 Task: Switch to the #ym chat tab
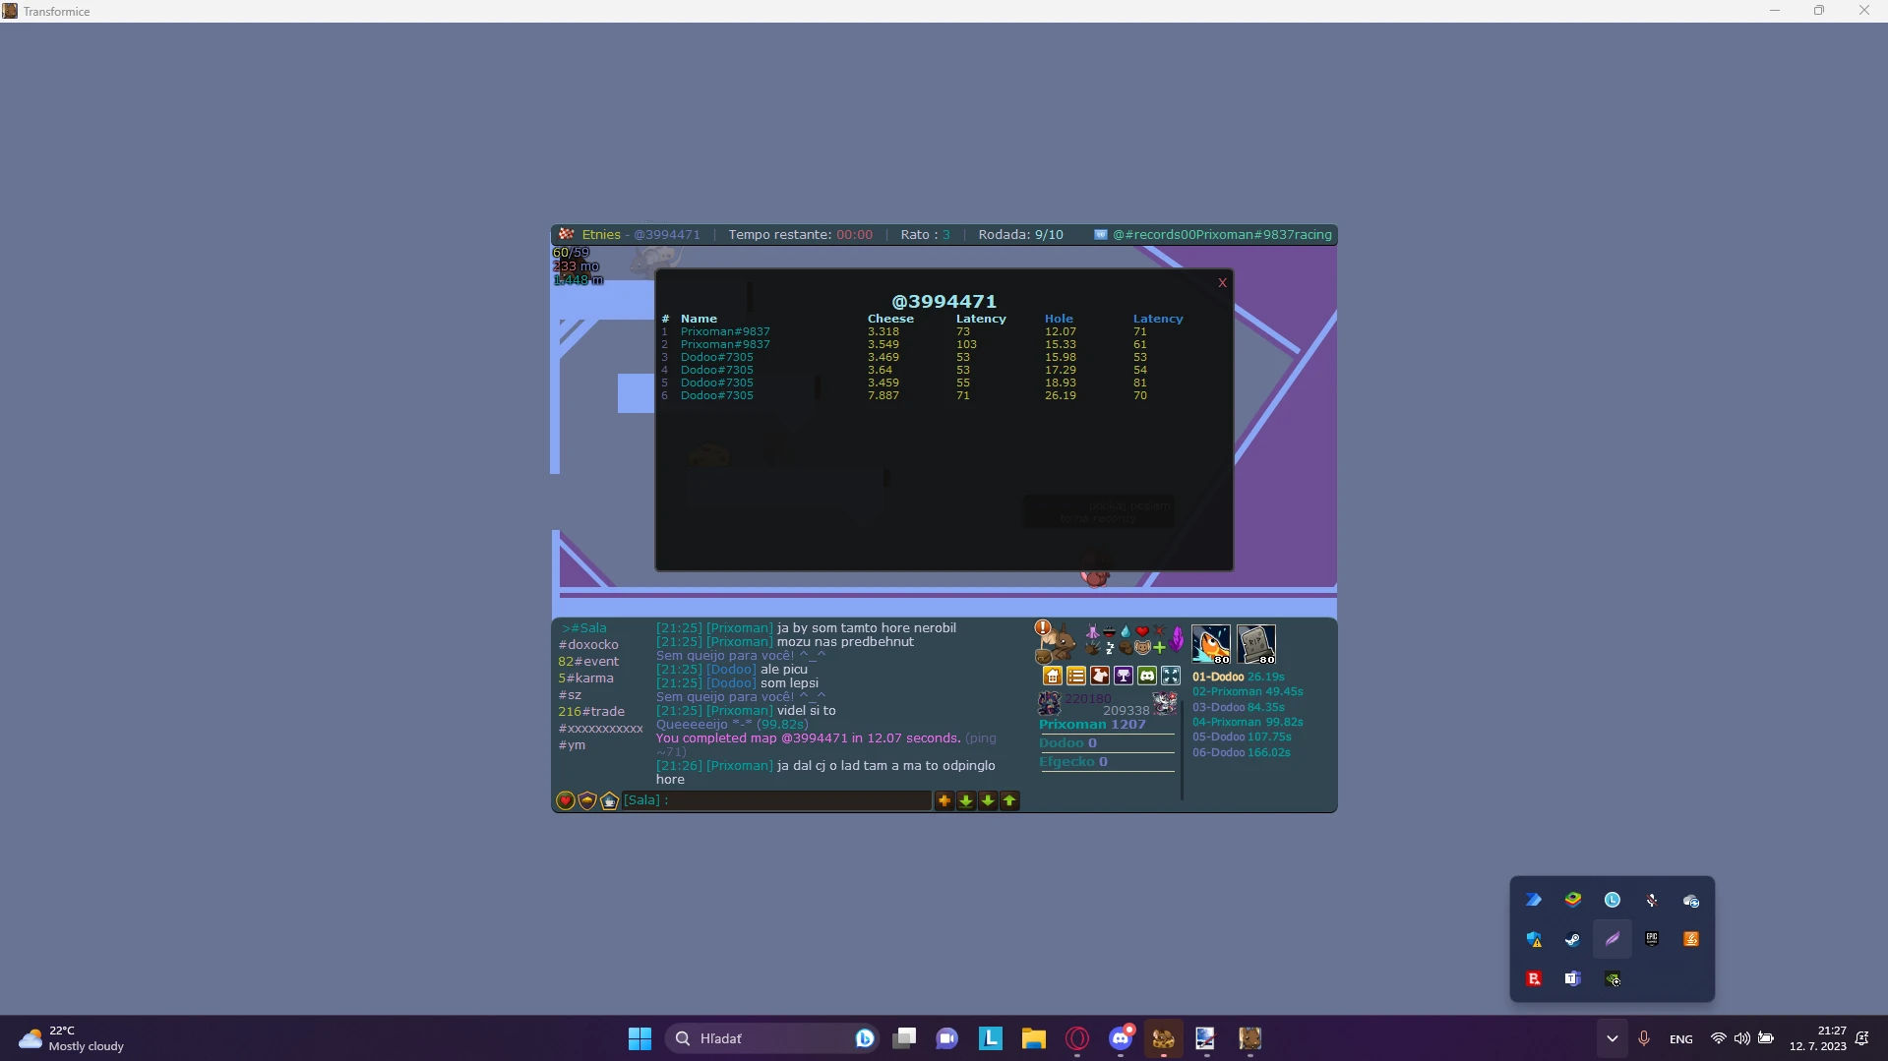click(572, 745)
